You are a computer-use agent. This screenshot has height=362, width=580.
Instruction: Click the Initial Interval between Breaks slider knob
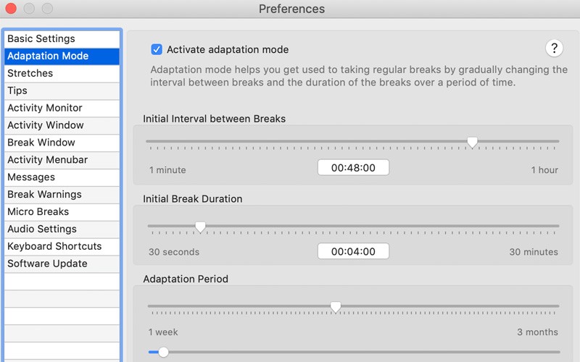(472, 142)
